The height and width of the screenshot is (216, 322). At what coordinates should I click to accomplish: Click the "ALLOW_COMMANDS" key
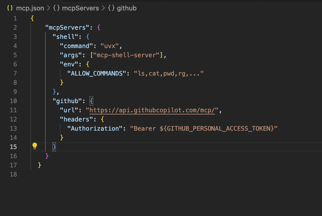click(97, 73)
